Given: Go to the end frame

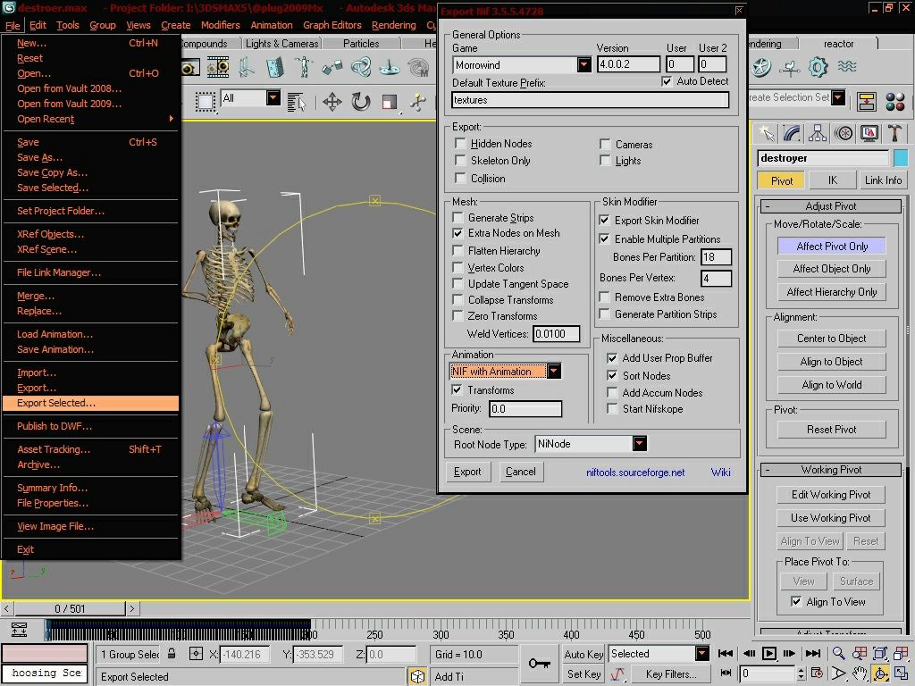Looking at the screenshot, I should 813,653.
